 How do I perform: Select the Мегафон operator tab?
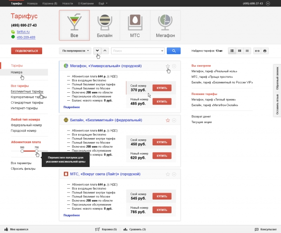pos(166,25)
